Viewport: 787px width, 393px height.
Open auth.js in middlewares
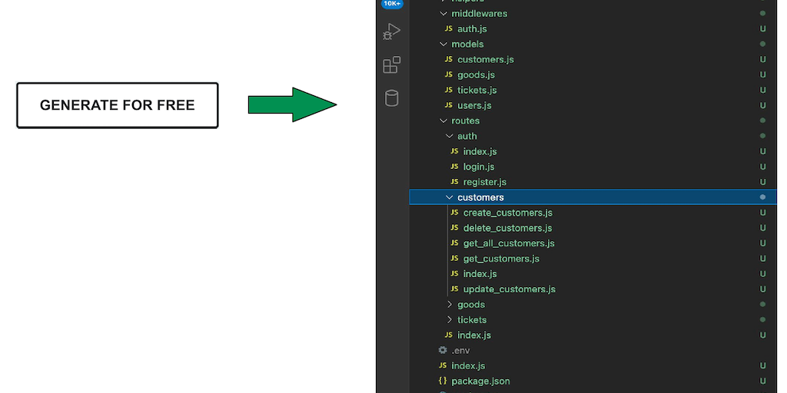point(472,28)
